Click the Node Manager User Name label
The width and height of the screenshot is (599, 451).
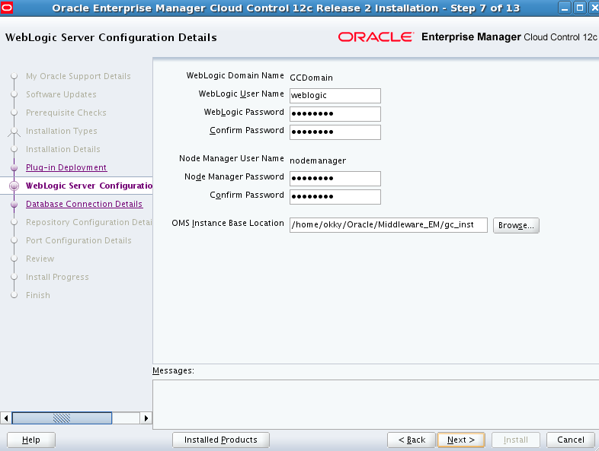[232, 158]
